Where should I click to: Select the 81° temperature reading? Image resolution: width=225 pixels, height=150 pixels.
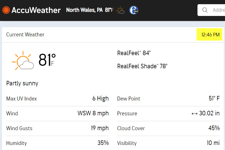pyautogui.click(x=47, y=60)
